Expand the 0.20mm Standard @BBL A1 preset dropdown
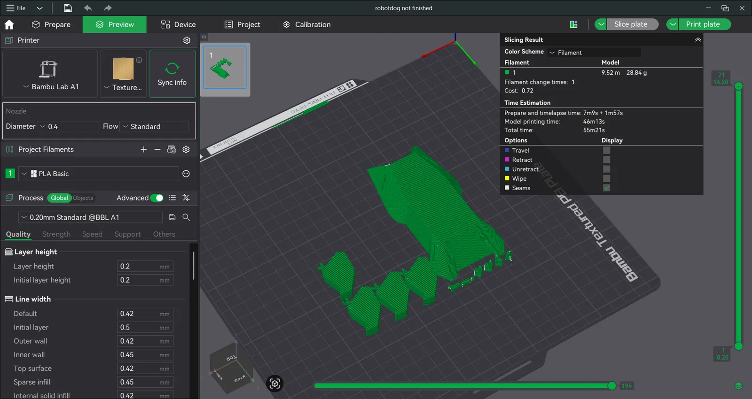 [90, 217]
